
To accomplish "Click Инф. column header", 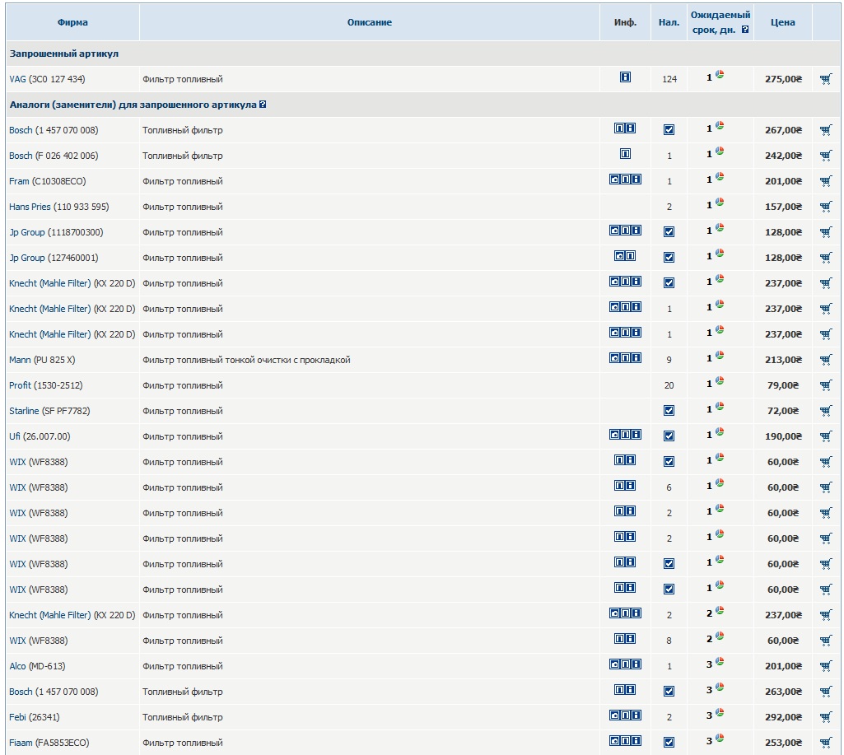I will 625,22.
